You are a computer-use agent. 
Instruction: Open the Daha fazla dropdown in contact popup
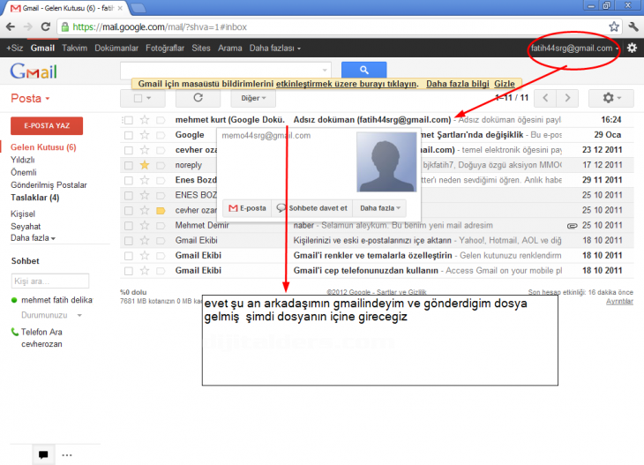click(x=379, y=208)
